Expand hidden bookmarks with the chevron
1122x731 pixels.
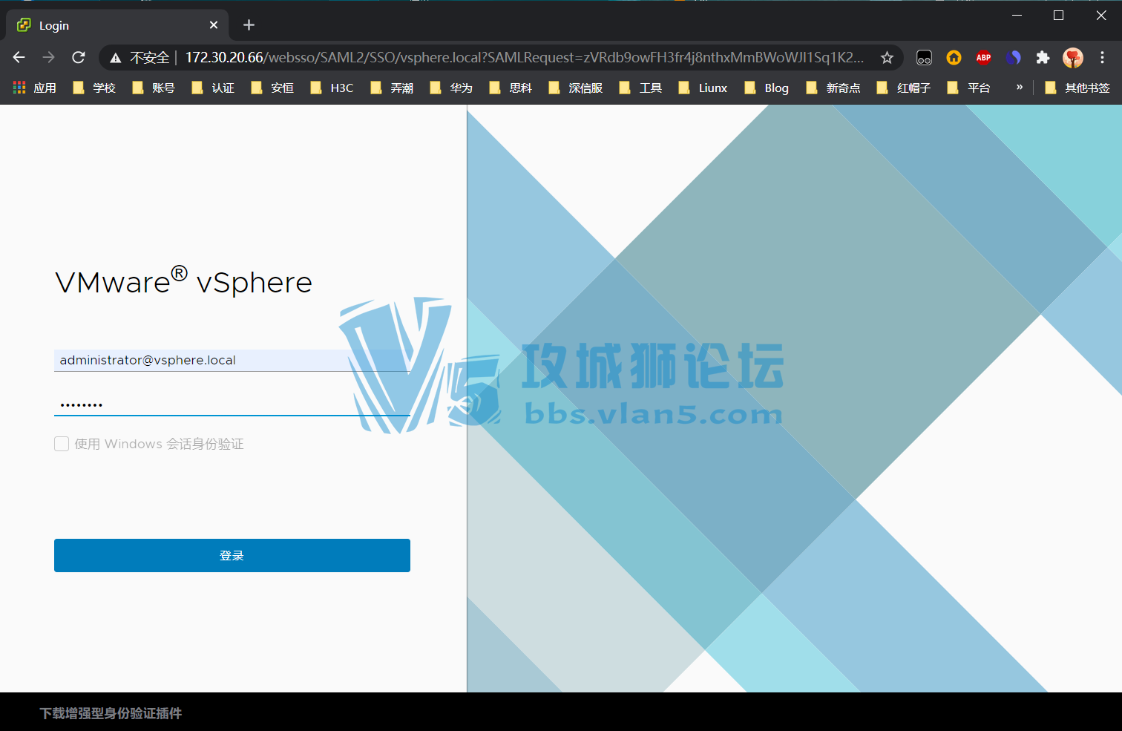(x=1019, y=88)
